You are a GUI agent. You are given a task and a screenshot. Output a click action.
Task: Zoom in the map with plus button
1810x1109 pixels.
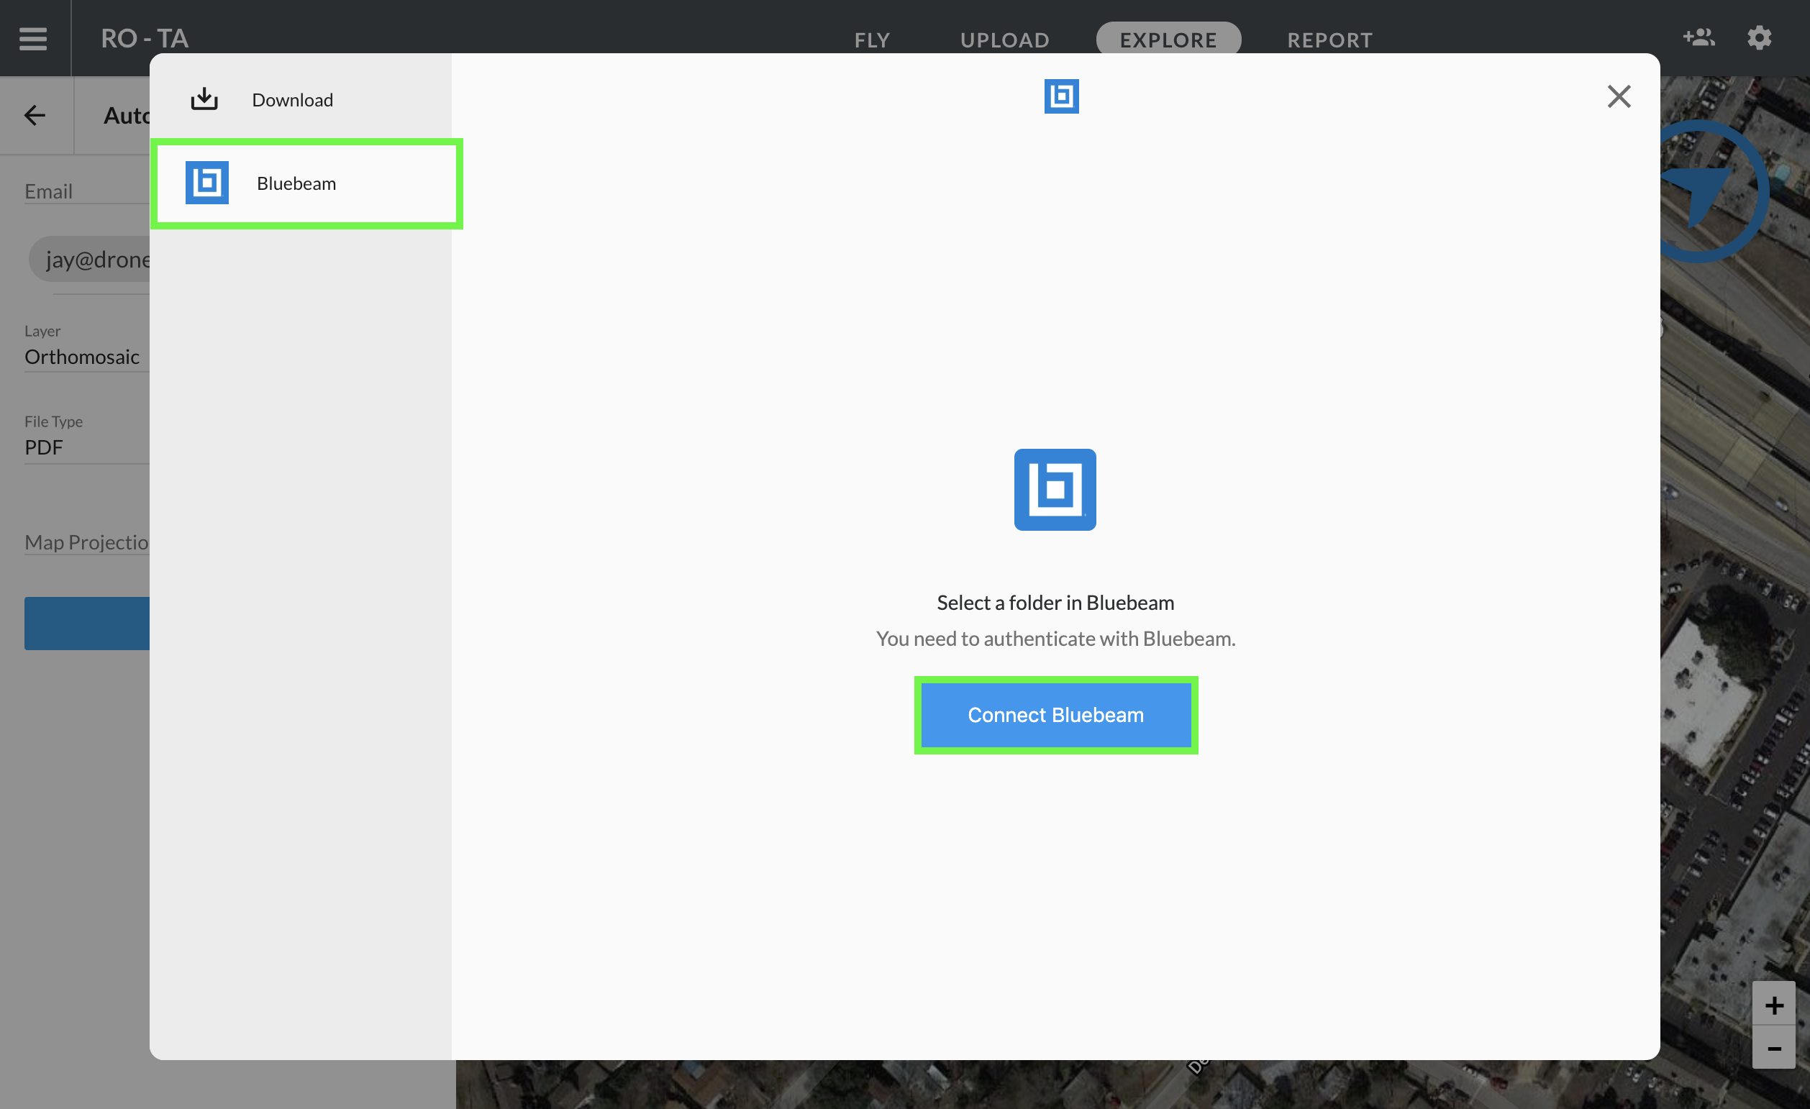1773,1004
